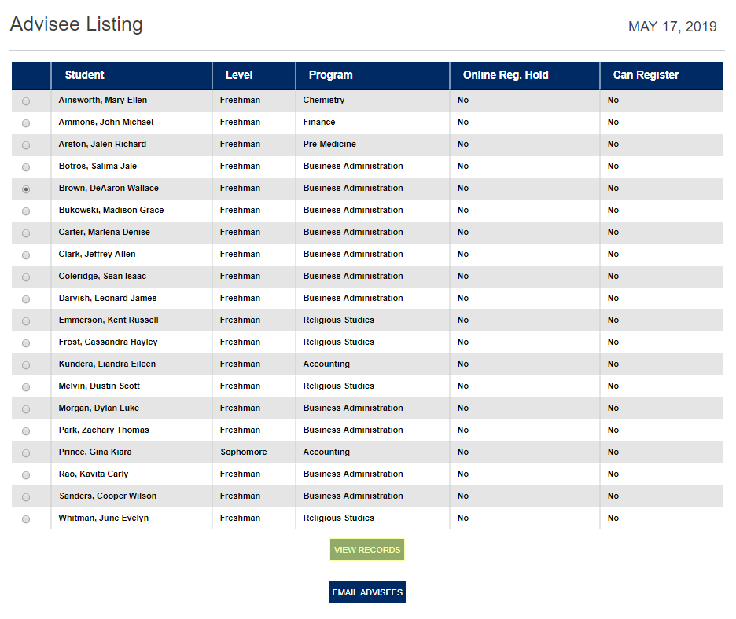Select the Botros, Salima Jale radio button
Viewport: 736px width, 619px height.
pyautogui.click(x=26, y=167)
